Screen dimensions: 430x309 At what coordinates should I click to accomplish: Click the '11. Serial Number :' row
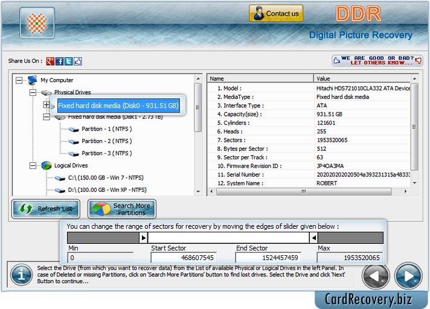tap(309, 174)
